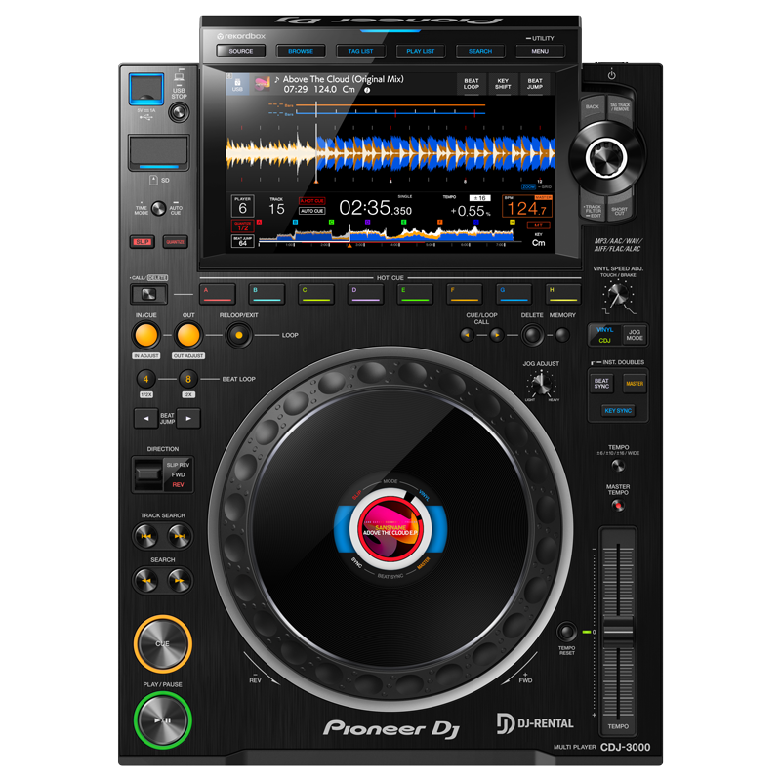Toggle the red SLIP button

143,242
